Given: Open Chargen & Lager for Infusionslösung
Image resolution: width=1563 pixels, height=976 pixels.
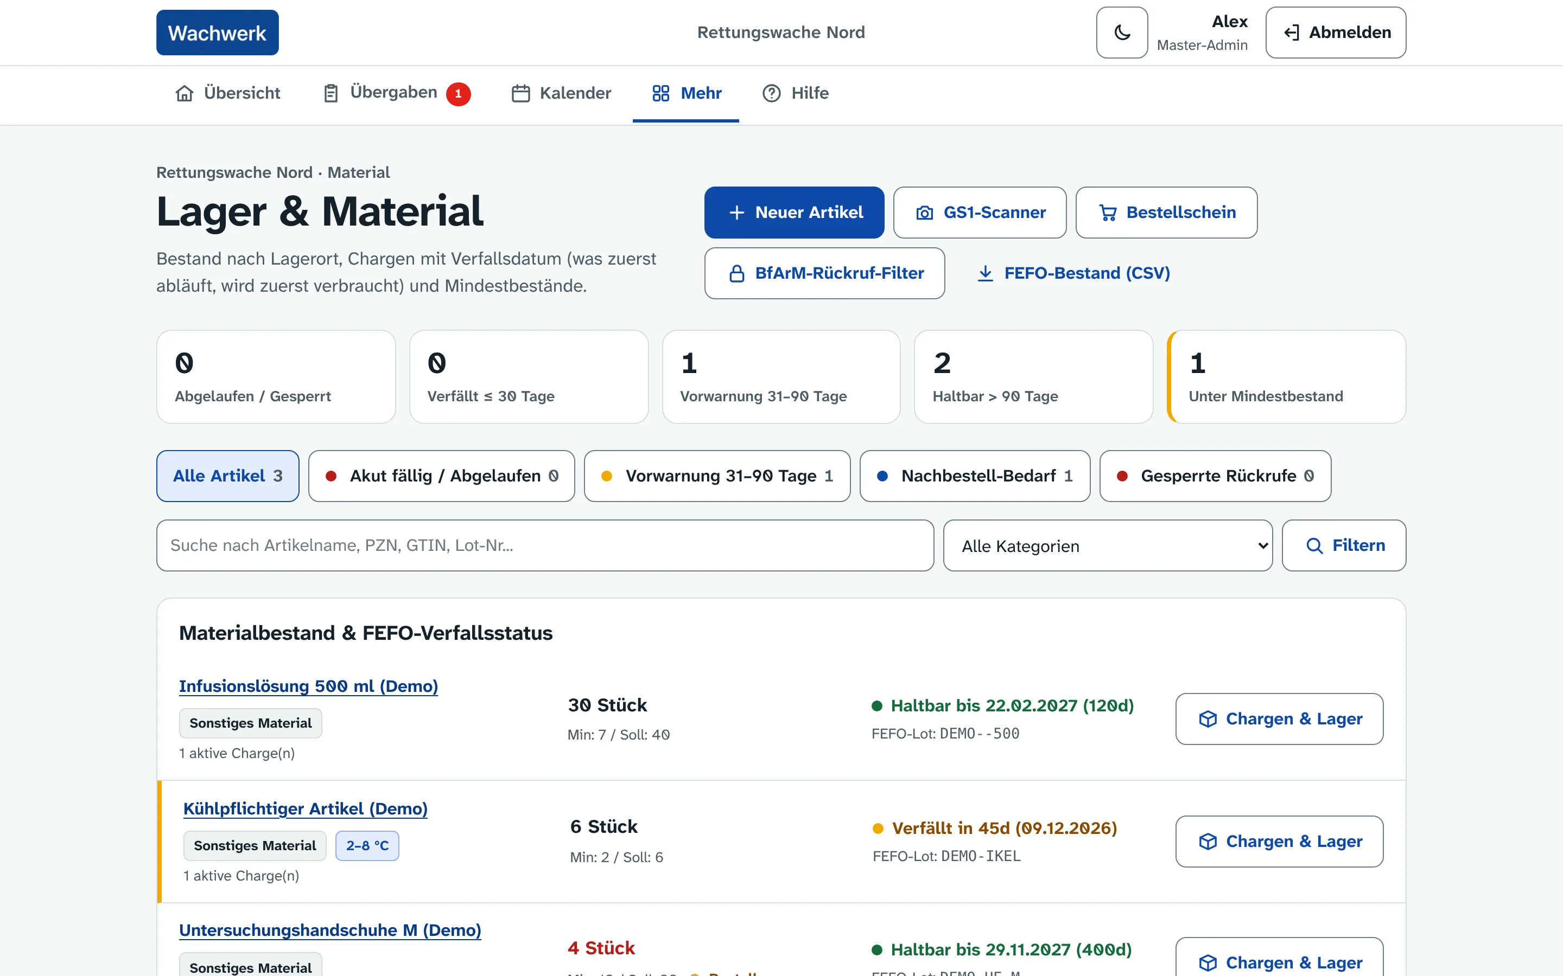Looking at the screenshot, I should click(1280, 719).
